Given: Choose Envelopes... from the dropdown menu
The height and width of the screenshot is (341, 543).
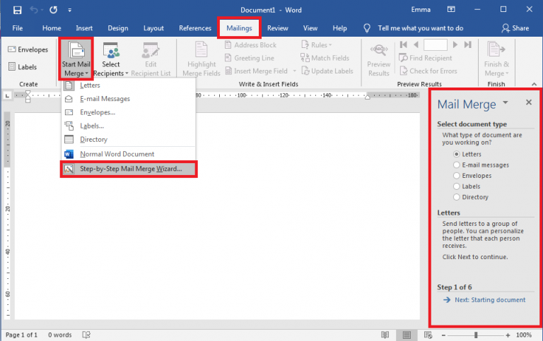Looking at the screenshot, I should point(129,112).
